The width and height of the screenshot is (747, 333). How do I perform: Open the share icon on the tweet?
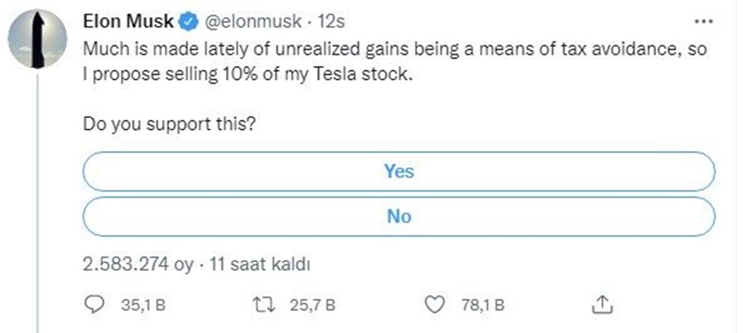605,305
